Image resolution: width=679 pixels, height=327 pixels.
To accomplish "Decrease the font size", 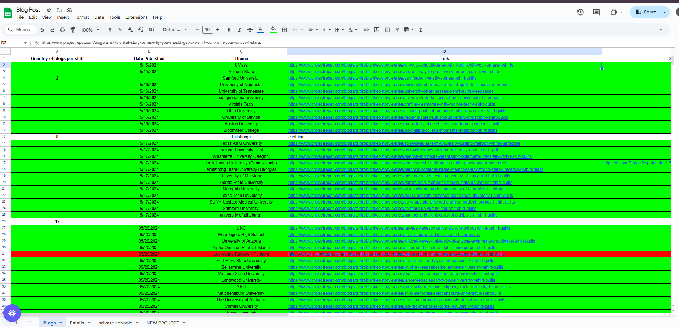I will coord(197,30).
